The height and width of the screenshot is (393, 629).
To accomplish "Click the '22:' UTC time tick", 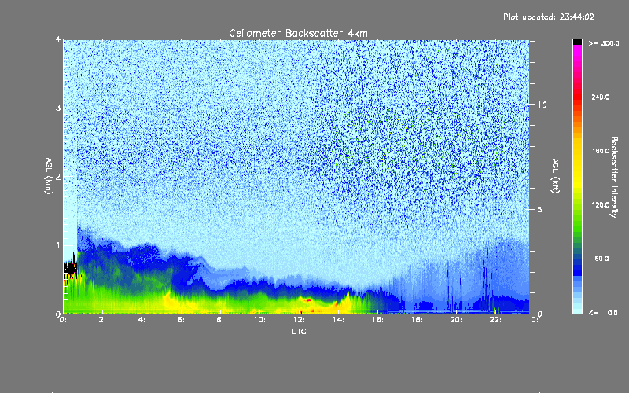I will [x=495, y=320].
